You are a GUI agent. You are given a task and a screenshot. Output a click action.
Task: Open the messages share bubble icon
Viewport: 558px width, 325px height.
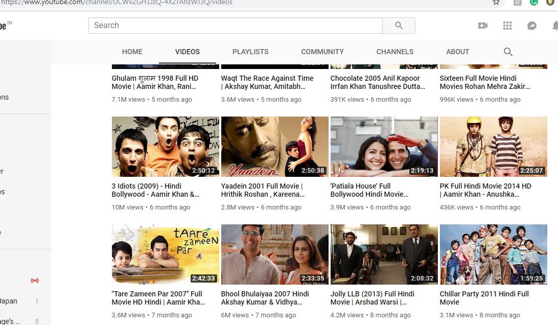coord(531,26)
